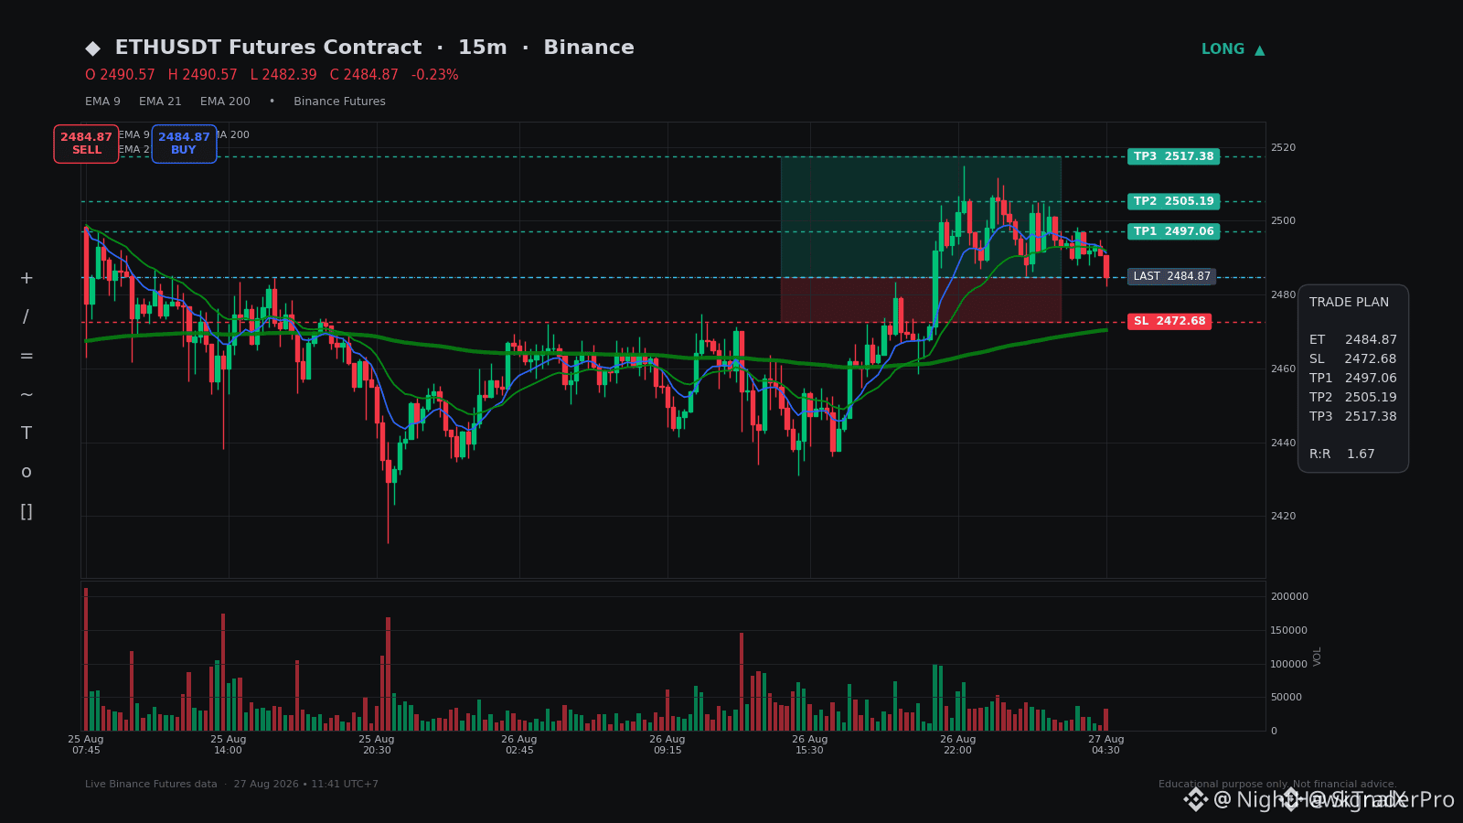
Task: Click the 2520 price axis label
Action: pos(1283,147)
